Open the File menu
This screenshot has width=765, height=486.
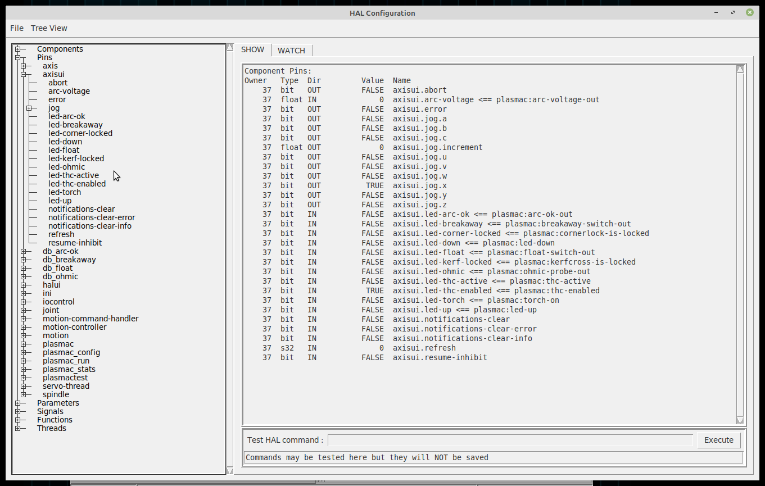click(17, 28)
